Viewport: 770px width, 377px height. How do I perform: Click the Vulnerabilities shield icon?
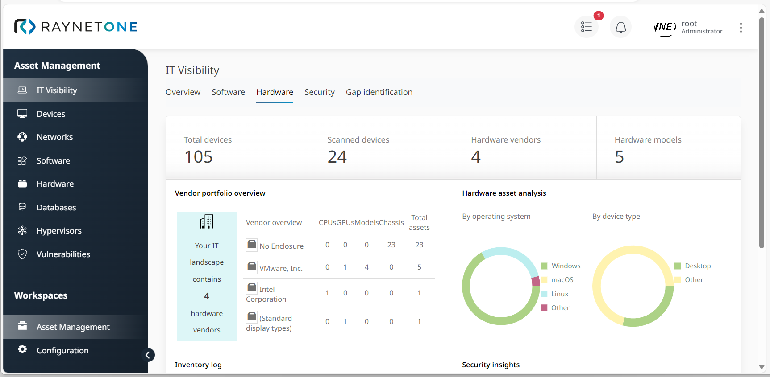click(22, 254)
